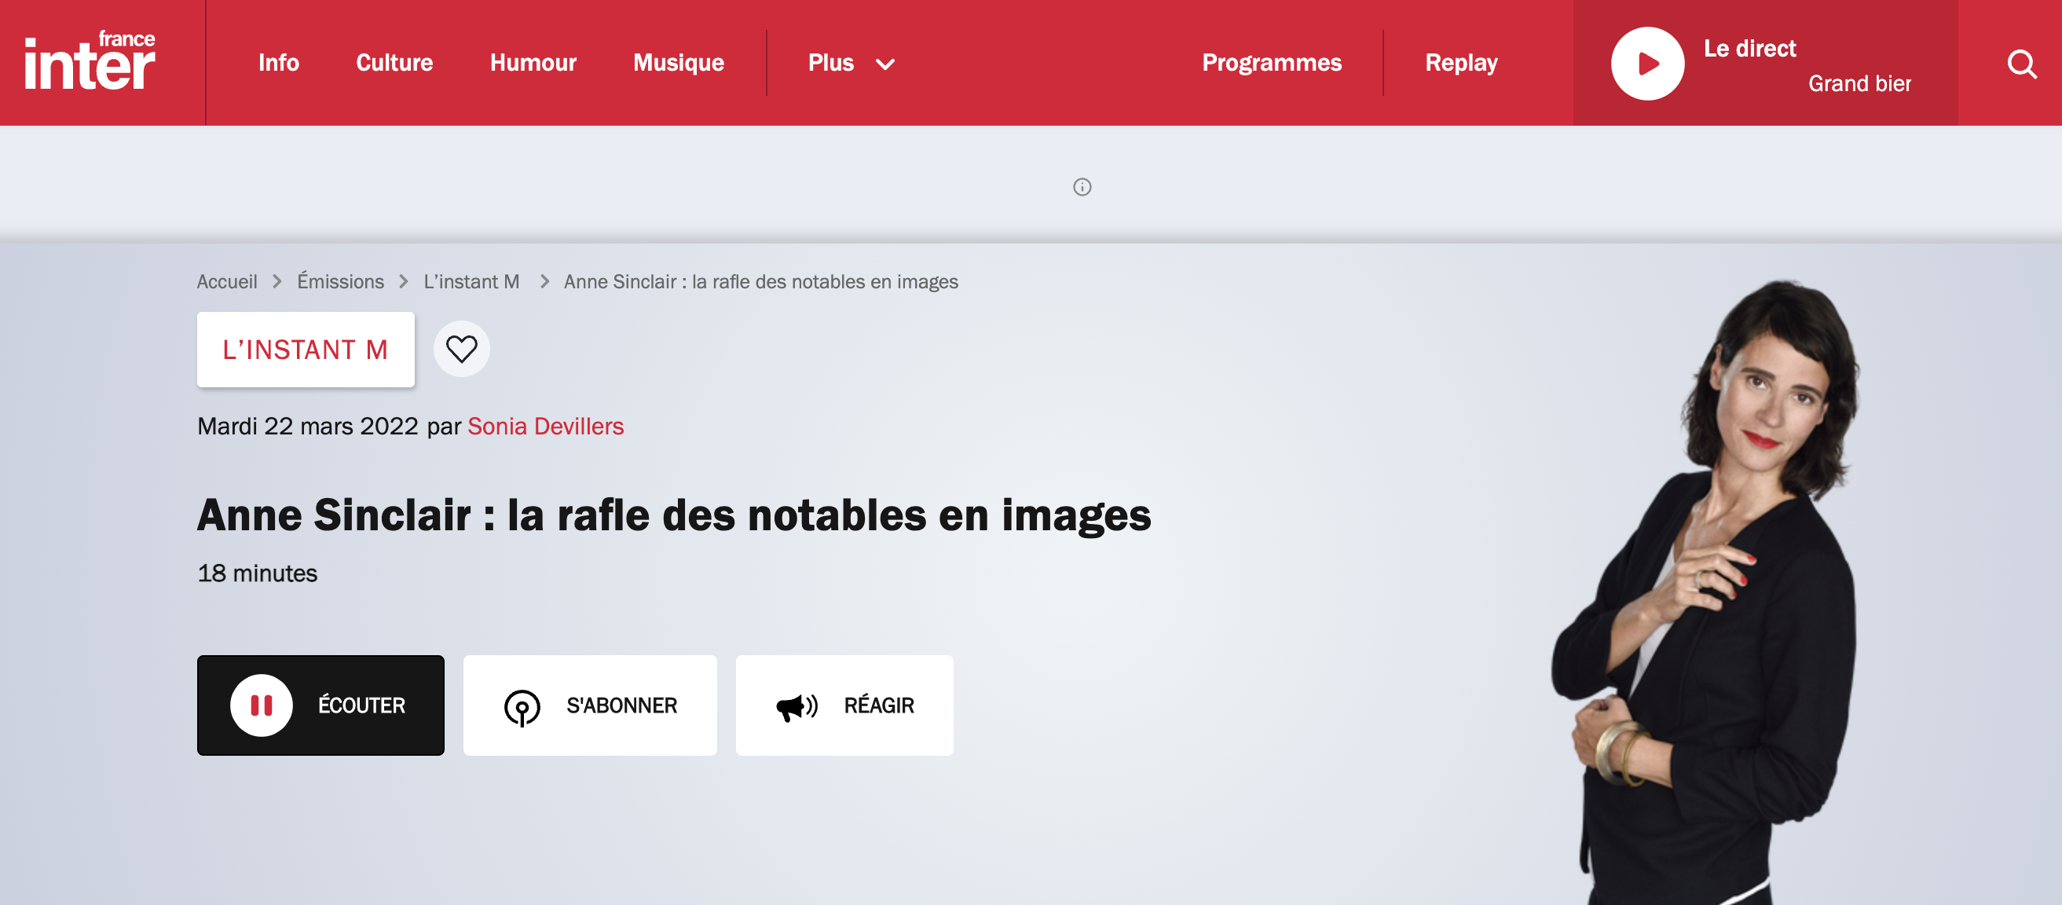Go to the Culture section
The image size is (2062, 905).
(394, 63)
